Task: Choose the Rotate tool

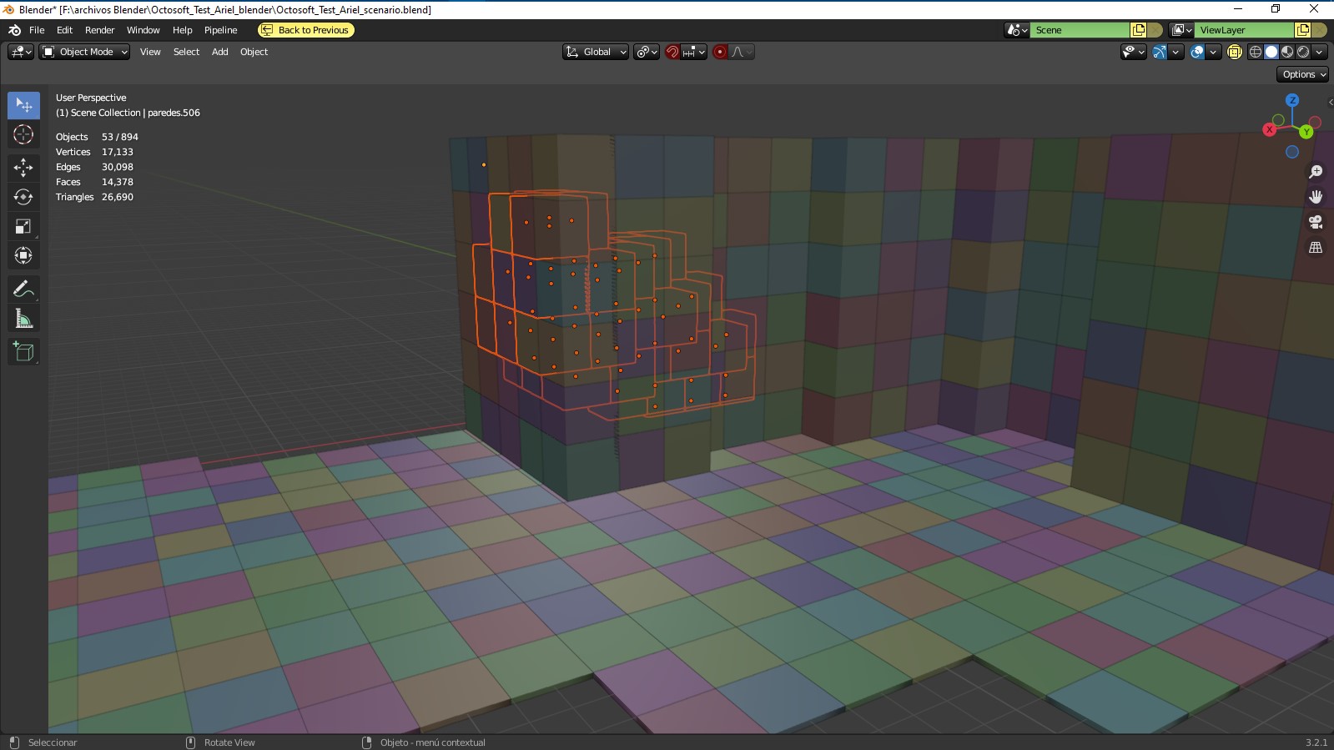Action: point(23,197)
